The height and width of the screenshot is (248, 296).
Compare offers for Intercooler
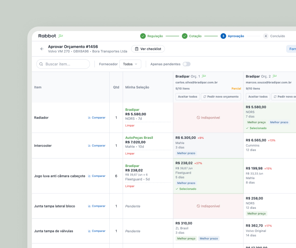pyautogui.click(x=96, y=145)
